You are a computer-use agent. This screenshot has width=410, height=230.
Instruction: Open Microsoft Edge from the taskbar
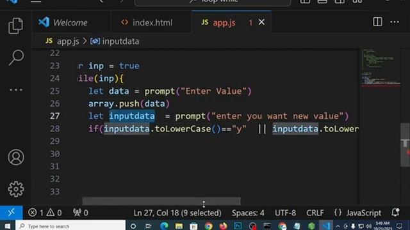pyautogui.click(x=164, y=226)
